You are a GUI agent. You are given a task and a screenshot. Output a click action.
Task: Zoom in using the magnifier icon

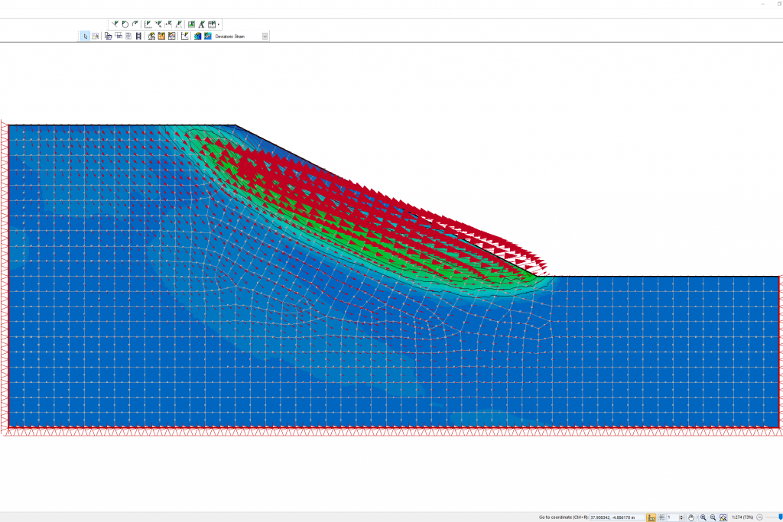coord(703,516)
